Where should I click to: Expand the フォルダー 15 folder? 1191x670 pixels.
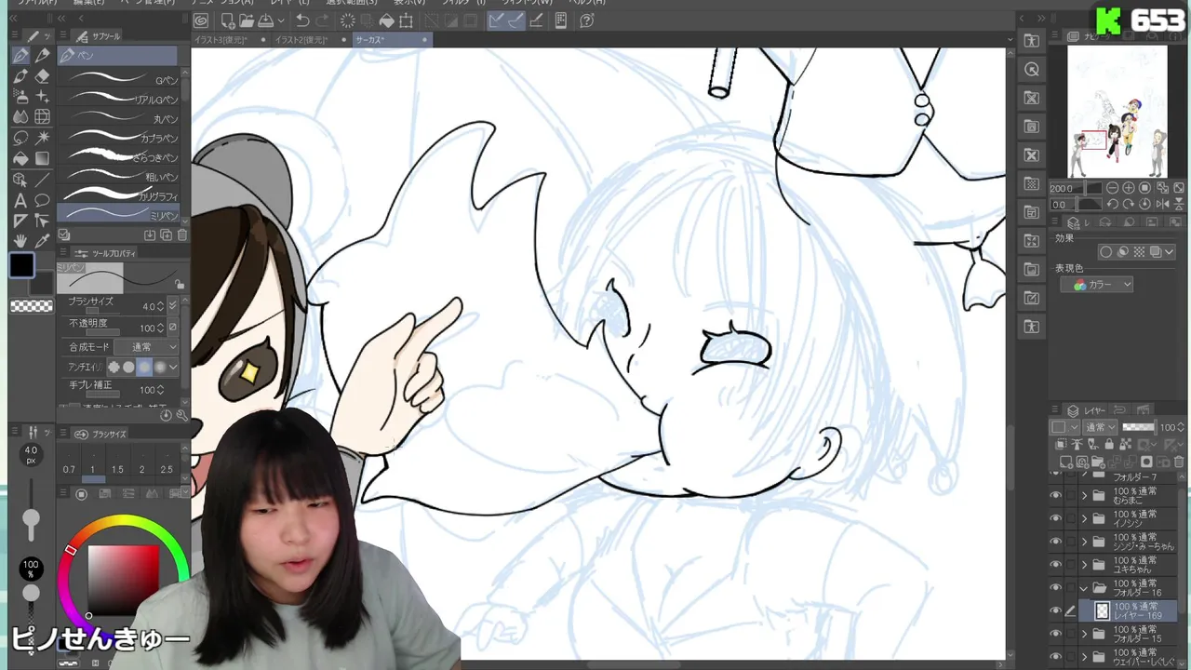pyautogui.click(x=1084, y=633)
